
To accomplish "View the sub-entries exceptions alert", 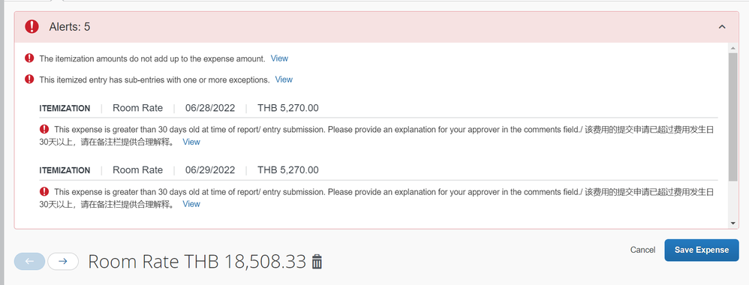I will click(284, 79).
